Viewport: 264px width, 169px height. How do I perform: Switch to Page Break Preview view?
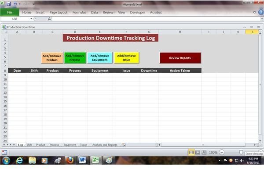(x=204, y=152)
